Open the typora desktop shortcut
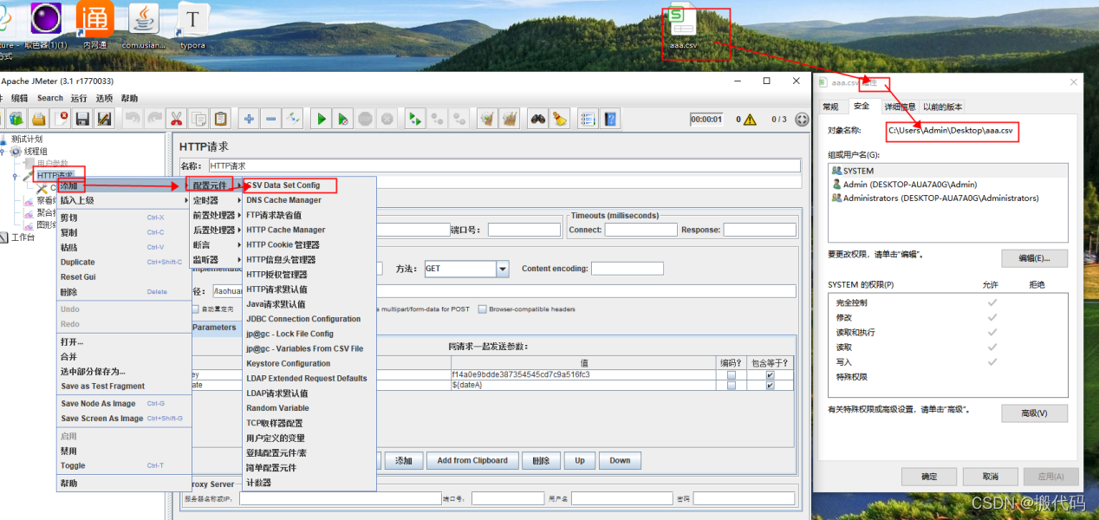 click(192, 26)
